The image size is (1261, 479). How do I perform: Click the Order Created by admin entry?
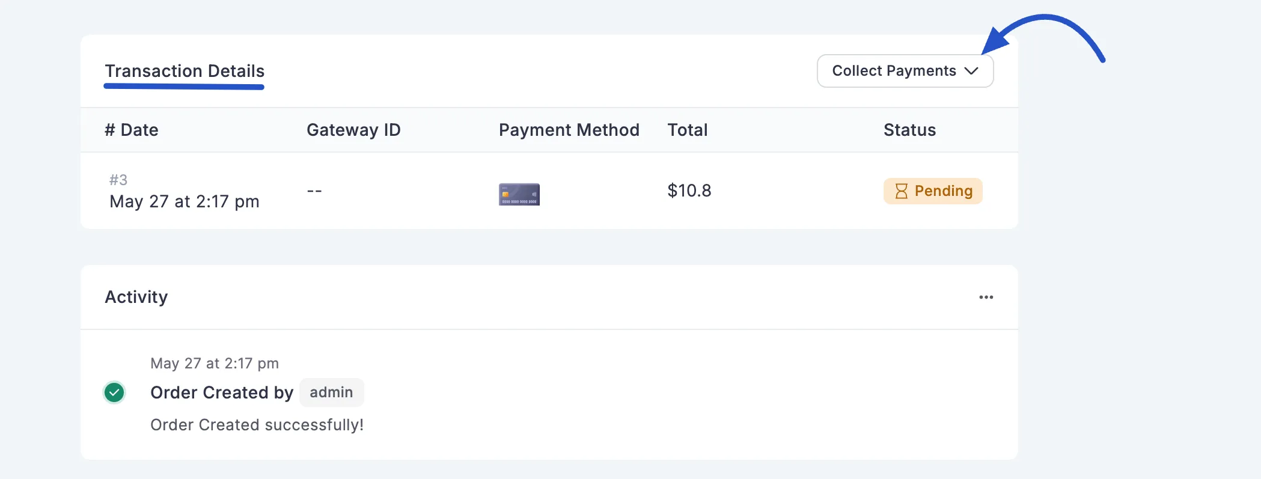[222, 392]
